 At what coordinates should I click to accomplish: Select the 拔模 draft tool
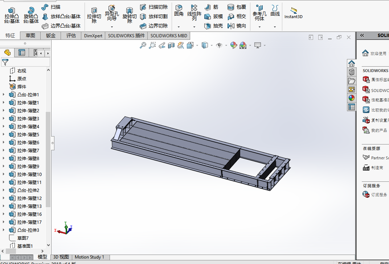pyautogui.click(x=214, y=16)
